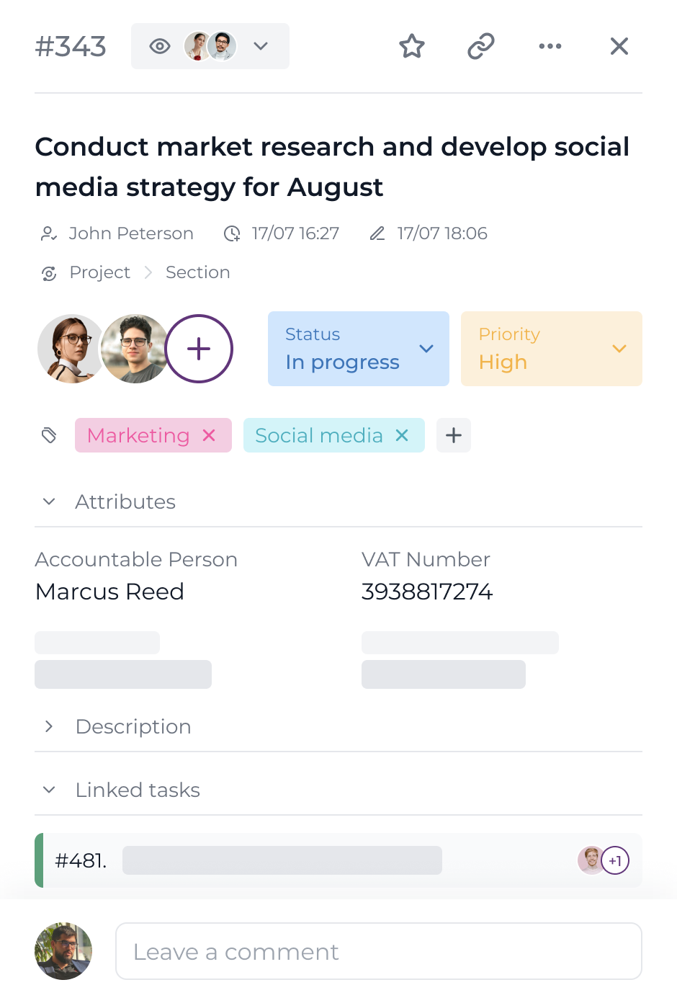The width and height of the screenshot is (677, 1003).
Task: Go to the Section breadcrumb
Action: pyautogui.click(x=197, y=272)
